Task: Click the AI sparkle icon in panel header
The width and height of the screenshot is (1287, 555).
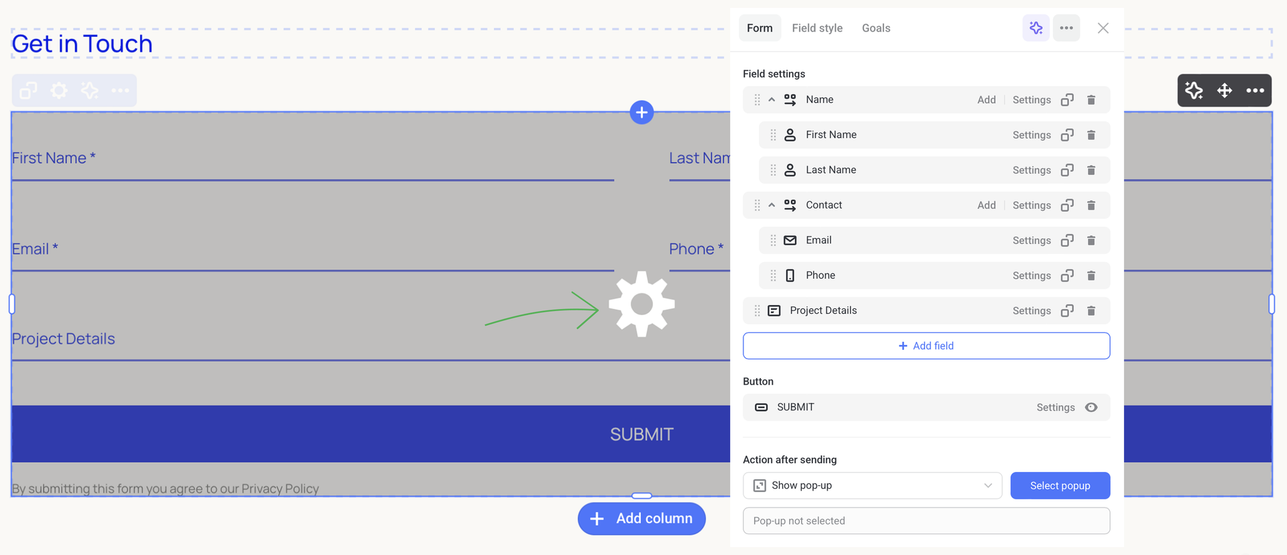Action: [x=1036, y=28]
